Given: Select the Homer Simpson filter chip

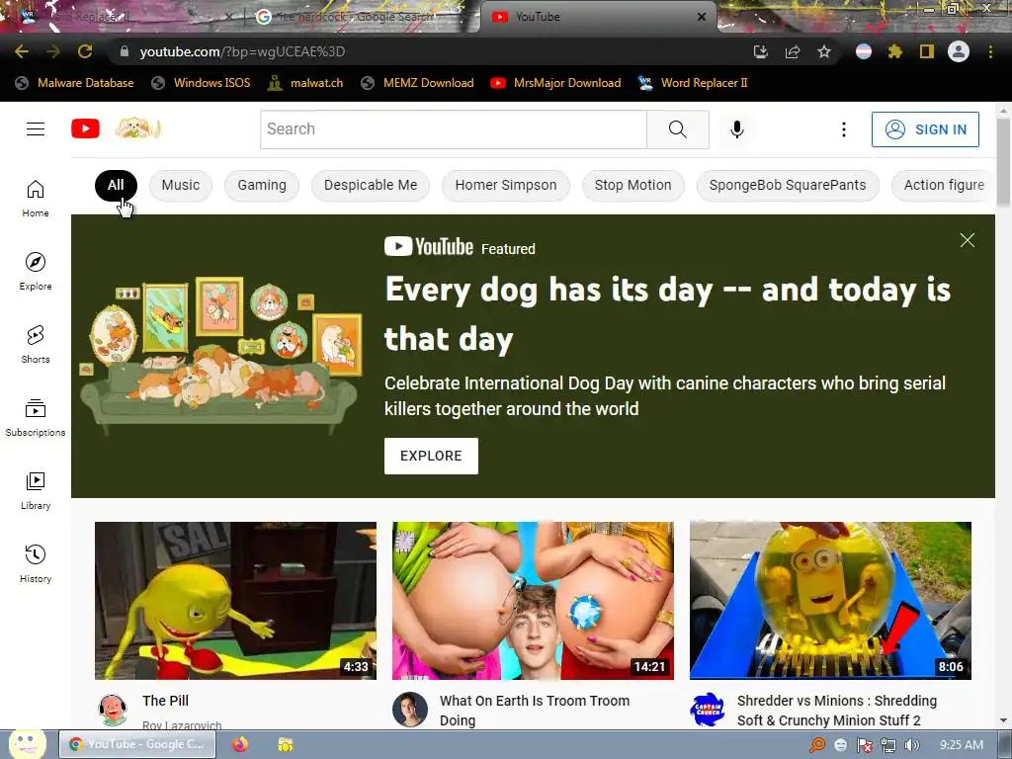Looking at the screenshot, I should point(505,185).
